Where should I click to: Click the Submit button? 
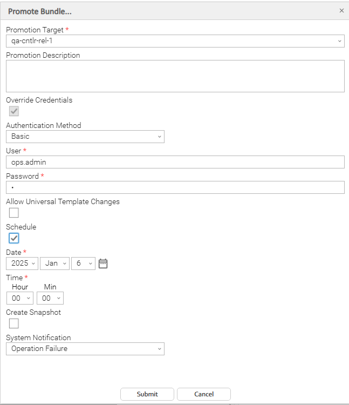tap(147, 394)
